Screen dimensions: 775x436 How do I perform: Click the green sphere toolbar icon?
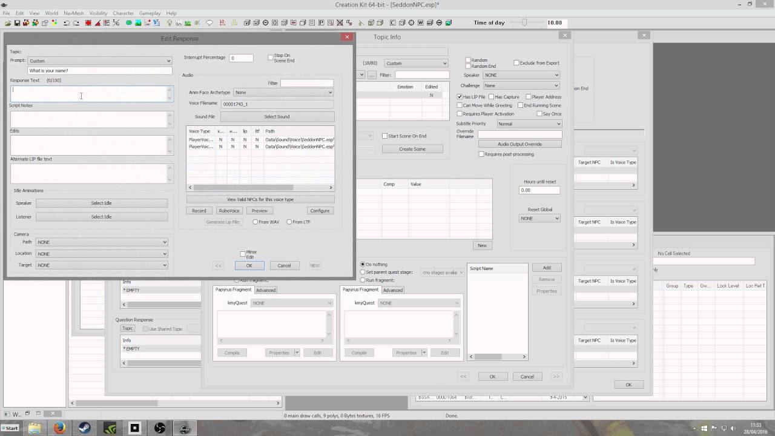click(x=129, y=23)
